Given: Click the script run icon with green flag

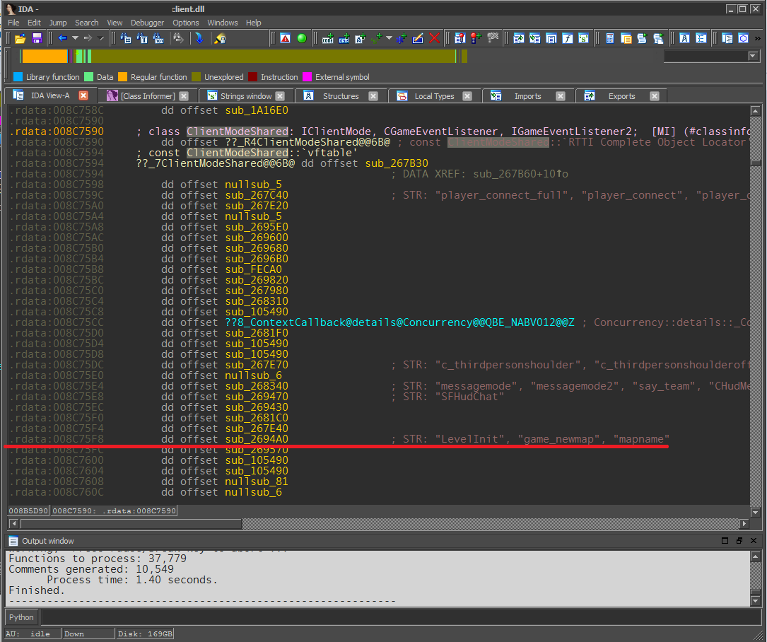Looking at the screenshot, I should coord(643,38).
